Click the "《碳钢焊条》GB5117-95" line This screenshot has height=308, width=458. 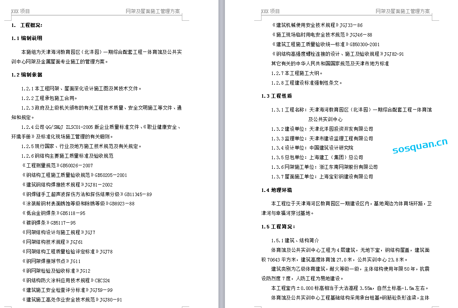click(49, 223)
